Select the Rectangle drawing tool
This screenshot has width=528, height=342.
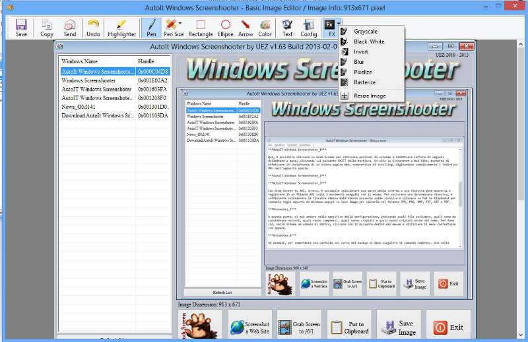201,28
